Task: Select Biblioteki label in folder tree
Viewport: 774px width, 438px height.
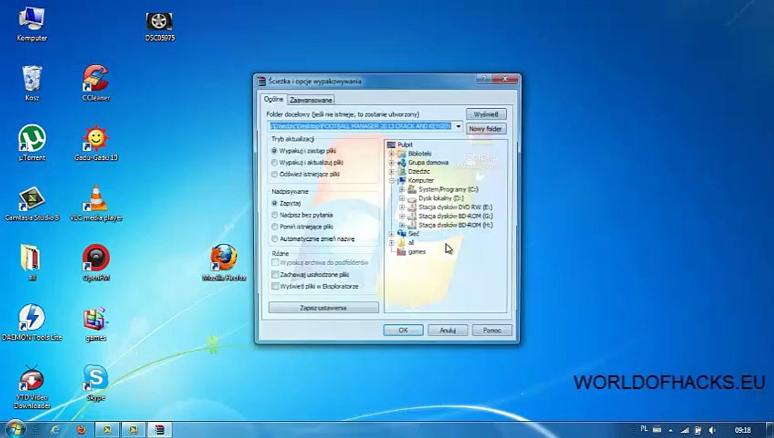Action: (x=420, y=153)
